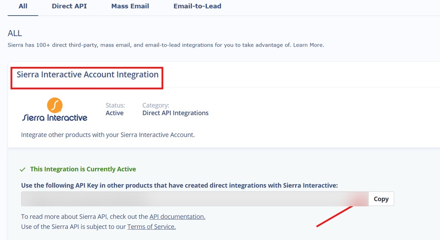Image resolution: width=440 pixels, height=240 pixels.
Task: Copy the API key with Copy button
Action: 381,199
